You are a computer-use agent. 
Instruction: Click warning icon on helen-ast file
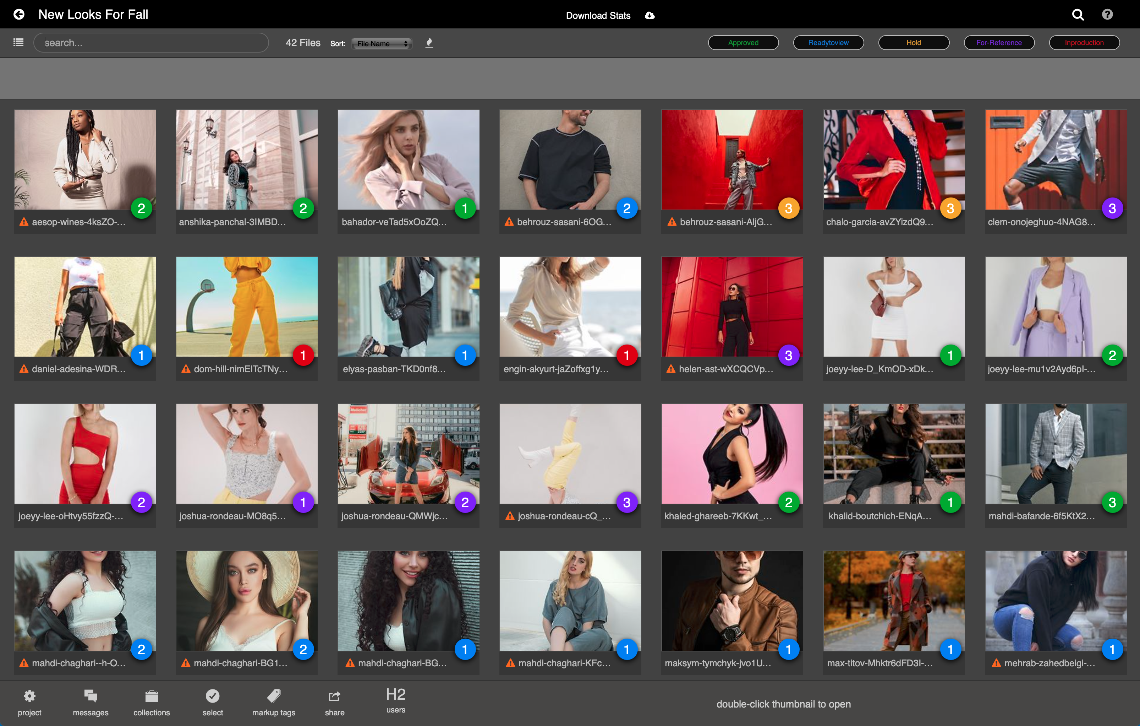(x=671, y=368)
